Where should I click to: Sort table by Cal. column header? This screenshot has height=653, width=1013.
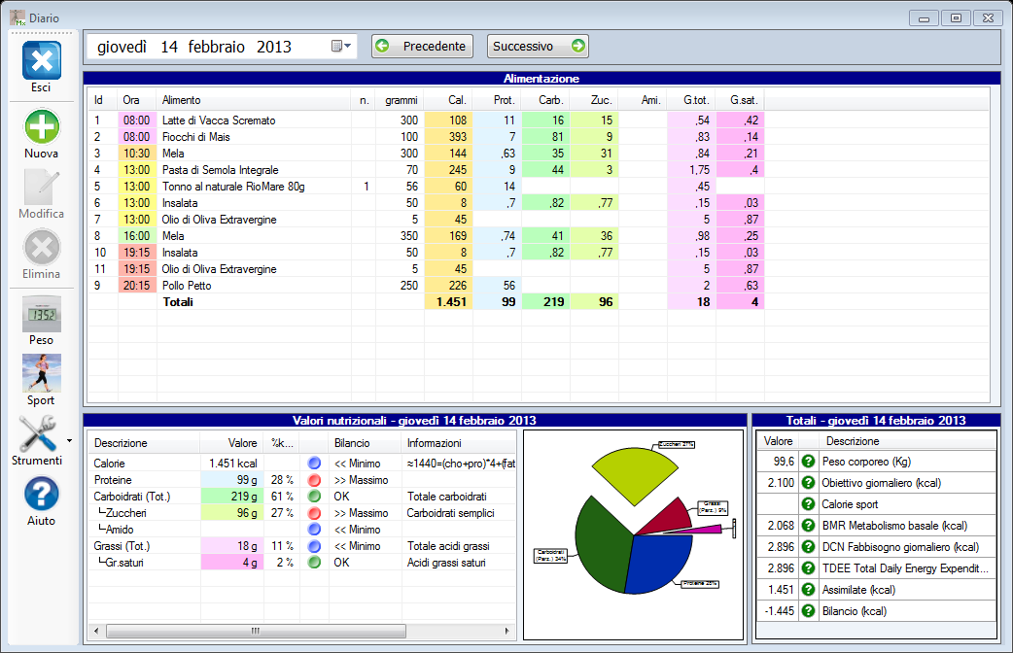point(457,100)
